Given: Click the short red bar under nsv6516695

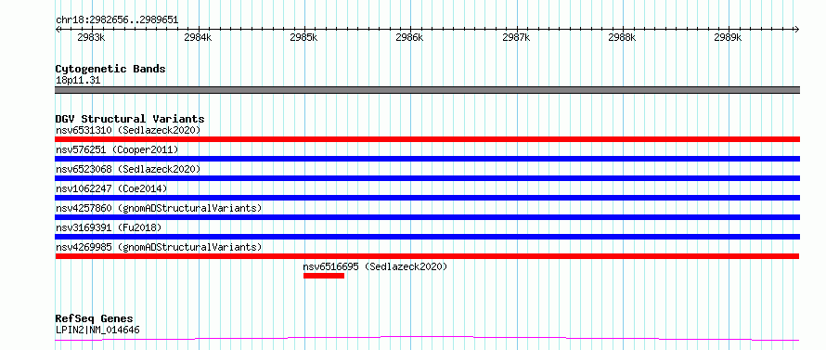Looking at the screenshot, I should pyautogui.click(x=324, y=276).
